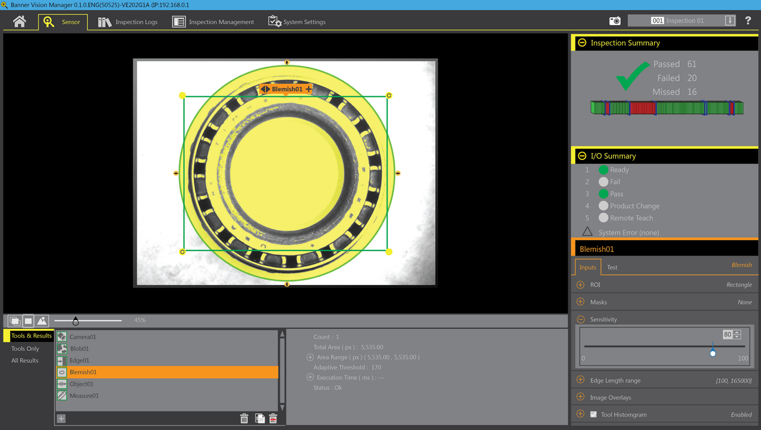
Task: Add a new vision tool
Action: coord(61,418)
